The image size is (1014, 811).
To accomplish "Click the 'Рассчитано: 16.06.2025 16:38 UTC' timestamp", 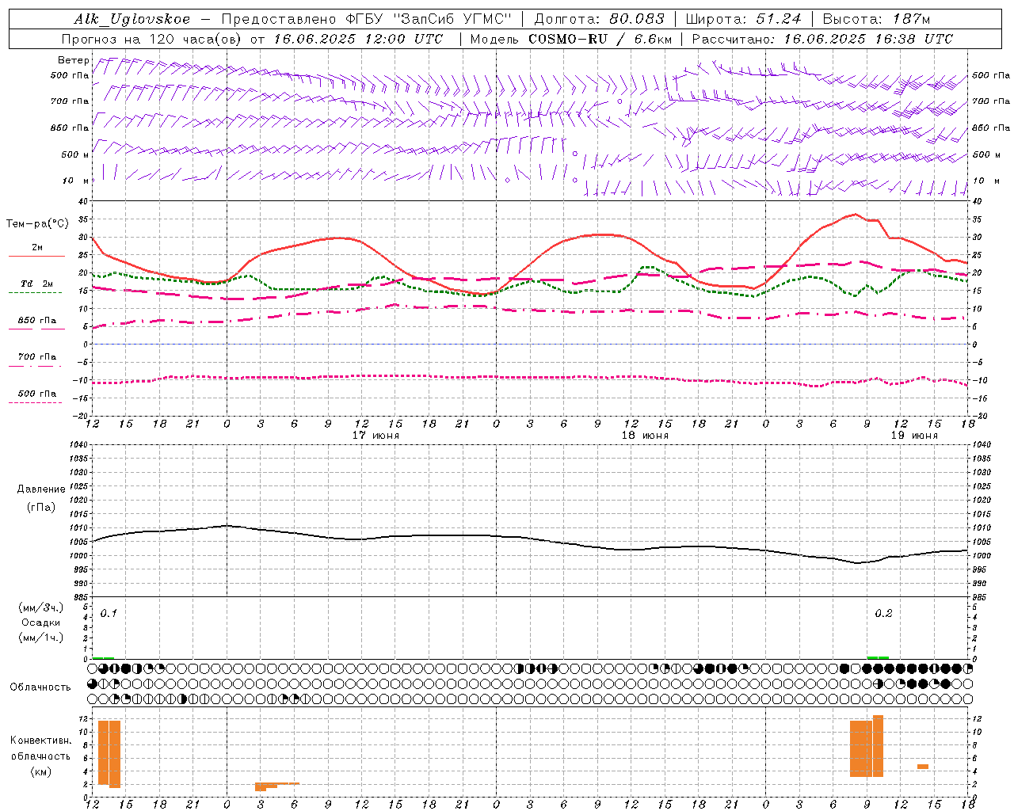I will tap(822, 39).
